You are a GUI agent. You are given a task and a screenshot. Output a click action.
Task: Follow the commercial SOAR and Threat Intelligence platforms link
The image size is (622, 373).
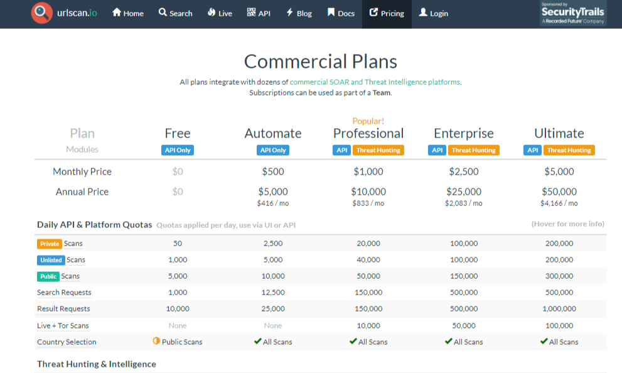pyautogui.click(x=375, y=82)
